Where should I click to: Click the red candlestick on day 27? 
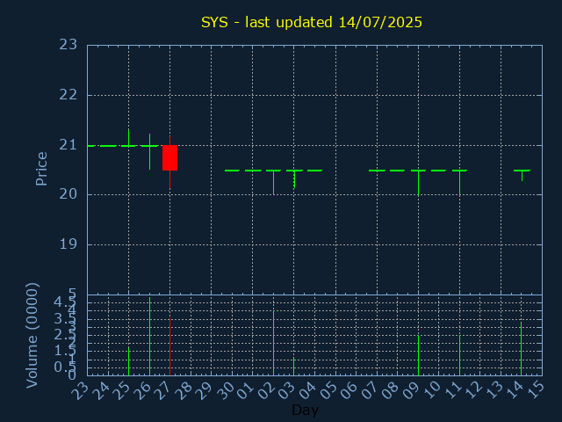coord(169,158)
